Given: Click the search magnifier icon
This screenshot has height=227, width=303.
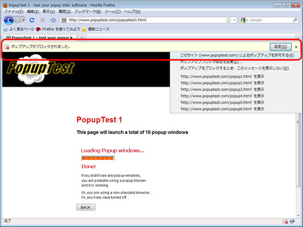Looking at the screenshot, I should (295, 20).
